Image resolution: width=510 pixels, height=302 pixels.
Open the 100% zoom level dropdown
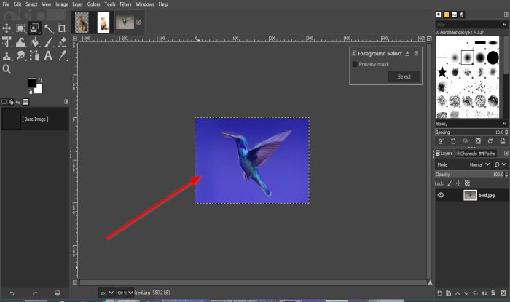coord(125,293)
